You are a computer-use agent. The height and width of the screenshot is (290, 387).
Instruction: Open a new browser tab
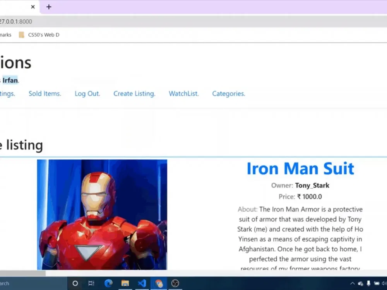tap(49, 7)
